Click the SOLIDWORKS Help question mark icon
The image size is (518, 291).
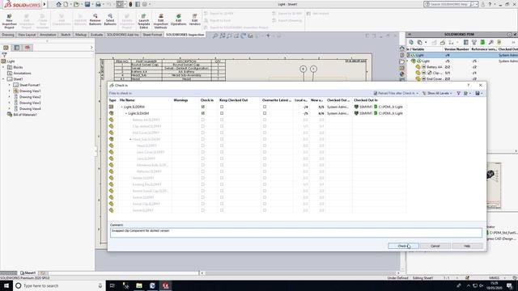tap(490, 4)
